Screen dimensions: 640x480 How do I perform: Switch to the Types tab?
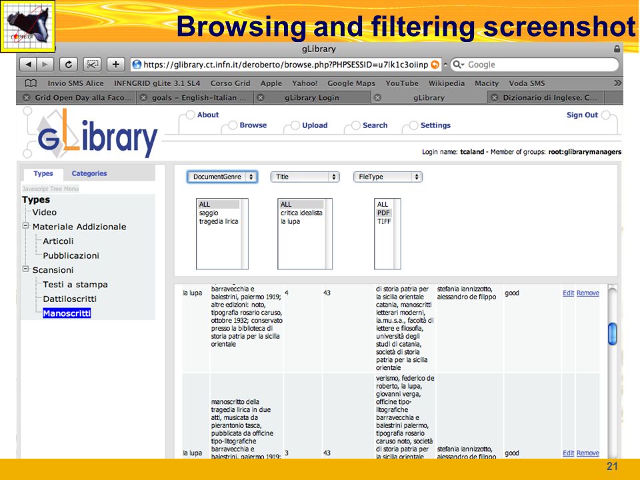pyautogui.click(x=43, y=173)
